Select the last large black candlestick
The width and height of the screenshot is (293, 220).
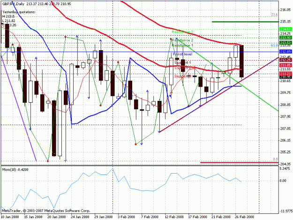coord(241,61)
